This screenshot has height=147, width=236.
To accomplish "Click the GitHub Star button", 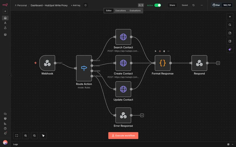I will pos(216,5).
